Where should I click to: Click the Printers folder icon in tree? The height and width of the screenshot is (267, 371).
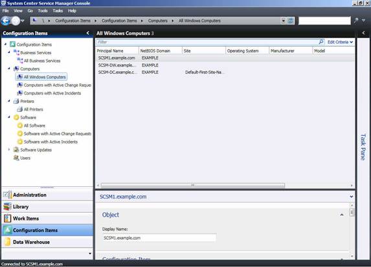pyautogui.click(x=16, y=101)
